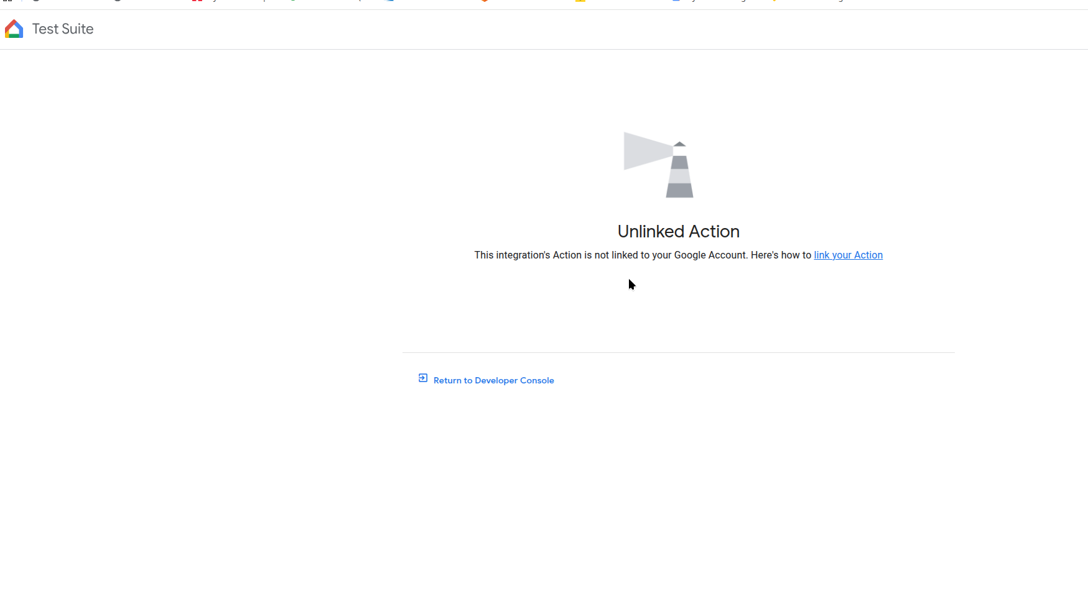
Task: Click the word Suite in the header
Action: [x=78, y=29]
